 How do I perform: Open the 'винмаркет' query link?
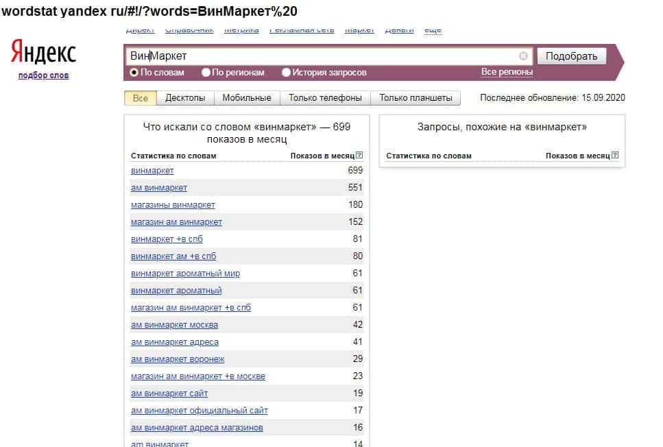[x=152, y=171]
